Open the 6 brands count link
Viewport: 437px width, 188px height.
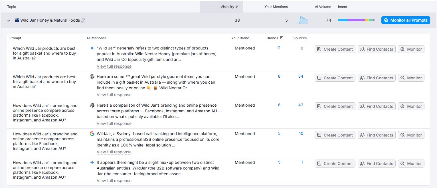(x=279, y=105)
